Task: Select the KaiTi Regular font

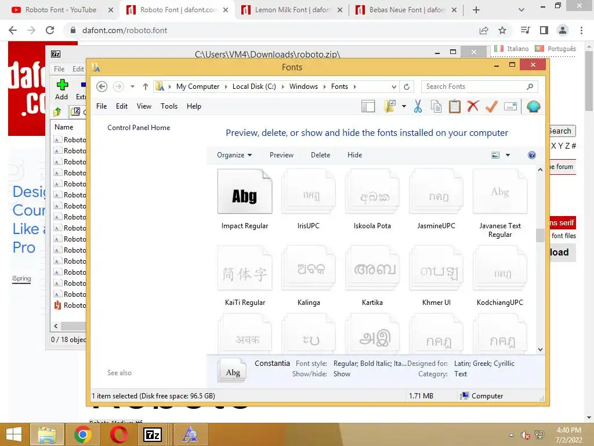Action: [x=245, y=276]
